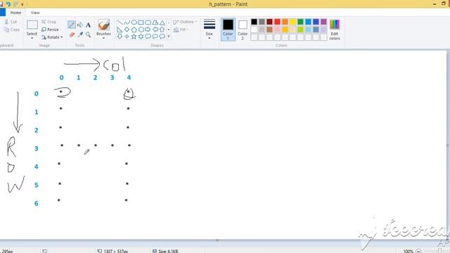Click the Redo icon in title bar

click(x=15, y=4)
